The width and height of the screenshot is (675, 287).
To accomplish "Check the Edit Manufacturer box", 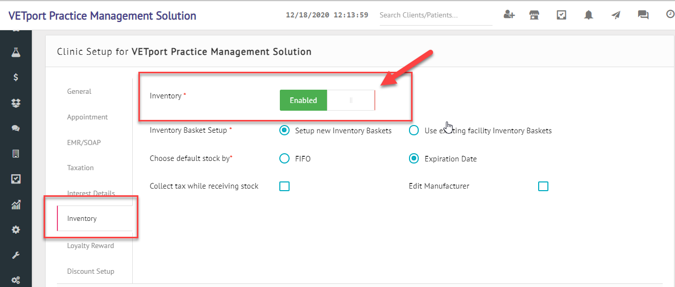I will tap(543, 186).
